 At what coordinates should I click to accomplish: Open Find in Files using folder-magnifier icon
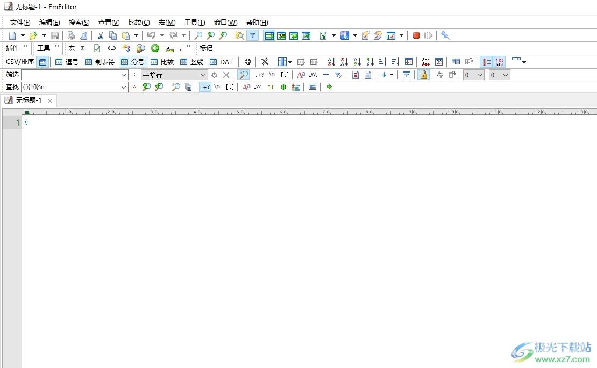pyautogui.click(x=239, y=36)
